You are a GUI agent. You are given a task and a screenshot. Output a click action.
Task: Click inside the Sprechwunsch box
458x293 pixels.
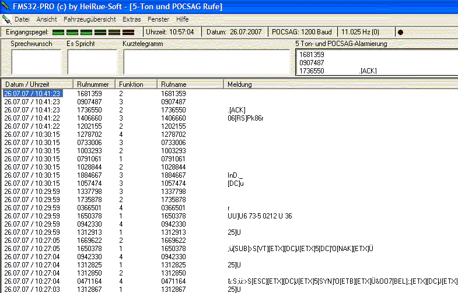coord(36,62)
